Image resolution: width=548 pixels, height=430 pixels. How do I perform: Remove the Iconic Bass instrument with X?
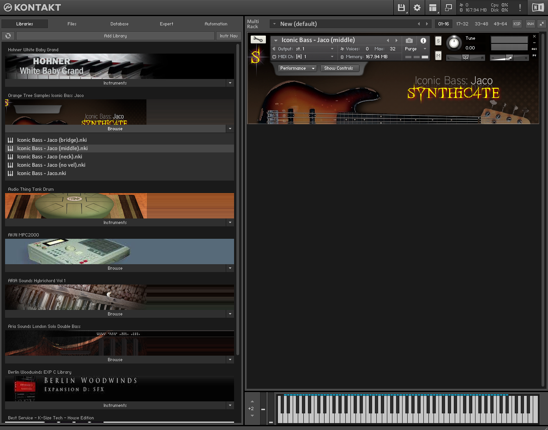pos(534,36)
